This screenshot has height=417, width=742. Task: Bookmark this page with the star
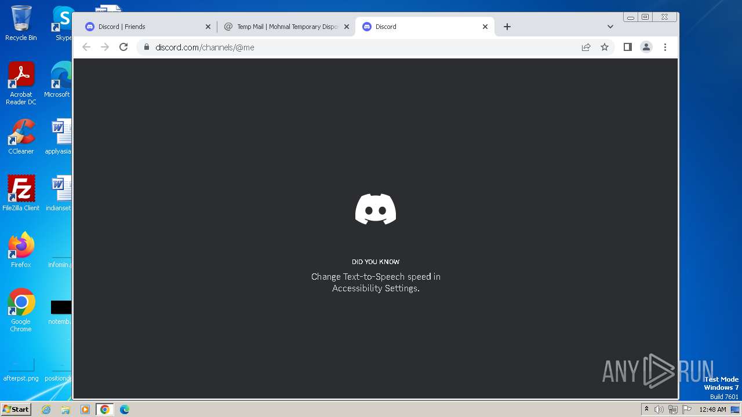click(605, 47)
